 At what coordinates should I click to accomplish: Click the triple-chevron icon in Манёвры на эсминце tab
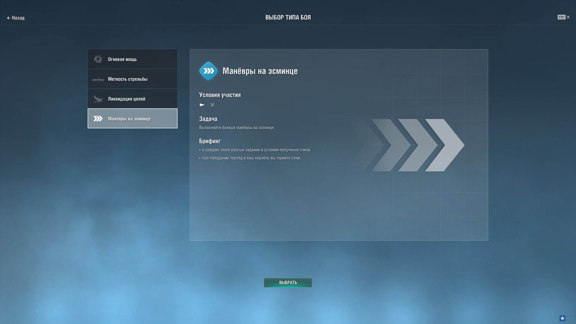[x=98, y=118]
